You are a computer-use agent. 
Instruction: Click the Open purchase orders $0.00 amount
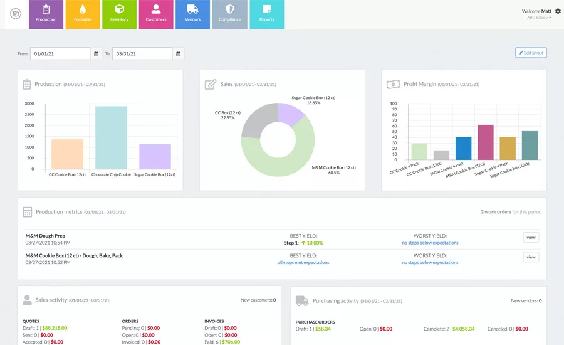[x=386, y=329]
